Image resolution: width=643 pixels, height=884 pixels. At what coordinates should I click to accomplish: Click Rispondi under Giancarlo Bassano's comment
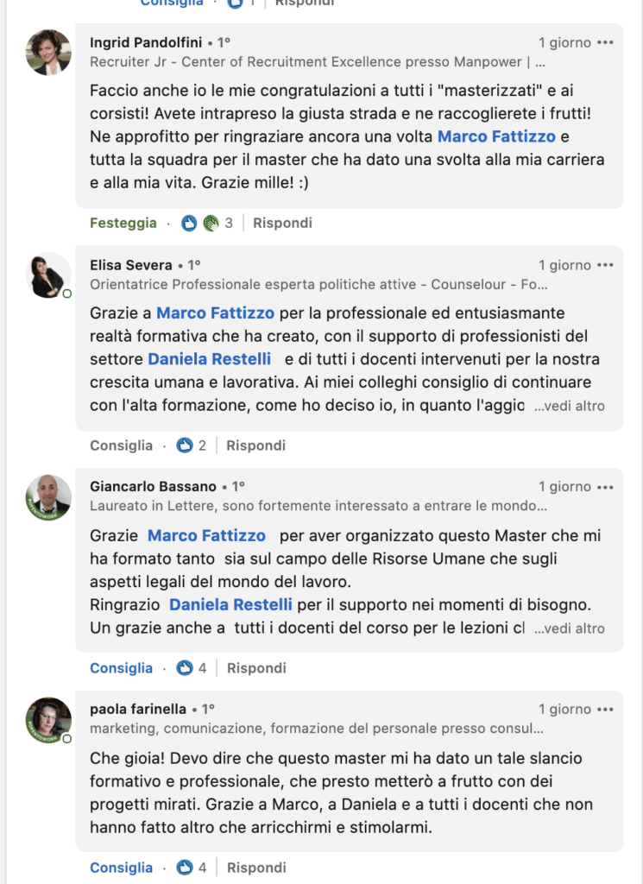(256, 668)
